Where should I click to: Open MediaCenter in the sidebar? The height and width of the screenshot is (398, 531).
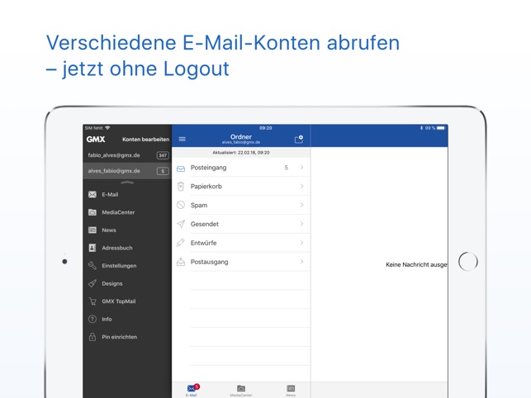coord(127,212)
